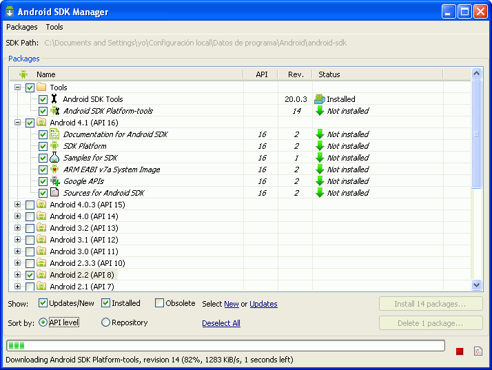Image resolution: width=492 pixels, height=370 pixels.
Task: Click the download progress bar
Action: pyautogui.click(x=225, y=345)
